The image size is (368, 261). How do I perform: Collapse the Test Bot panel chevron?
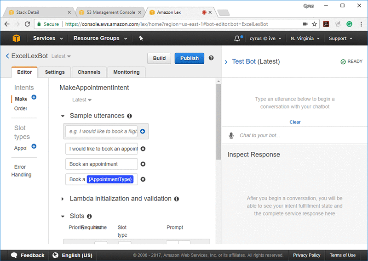226,62
